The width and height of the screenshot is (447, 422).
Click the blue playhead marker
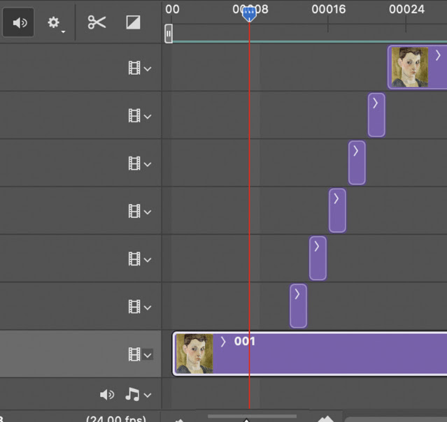[x=249, y=14]
